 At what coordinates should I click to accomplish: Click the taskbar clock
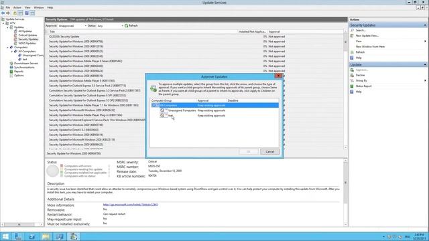tap(420, 236)
